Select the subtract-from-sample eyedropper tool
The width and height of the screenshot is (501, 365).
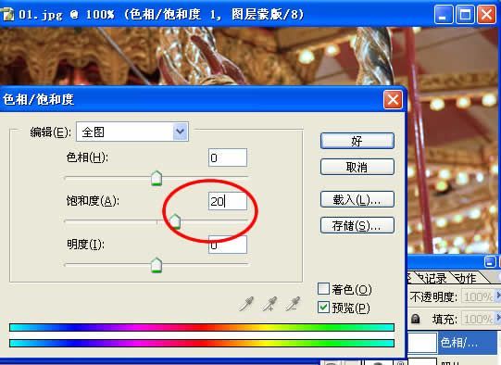pyautogui.click(x=293, y=304)
